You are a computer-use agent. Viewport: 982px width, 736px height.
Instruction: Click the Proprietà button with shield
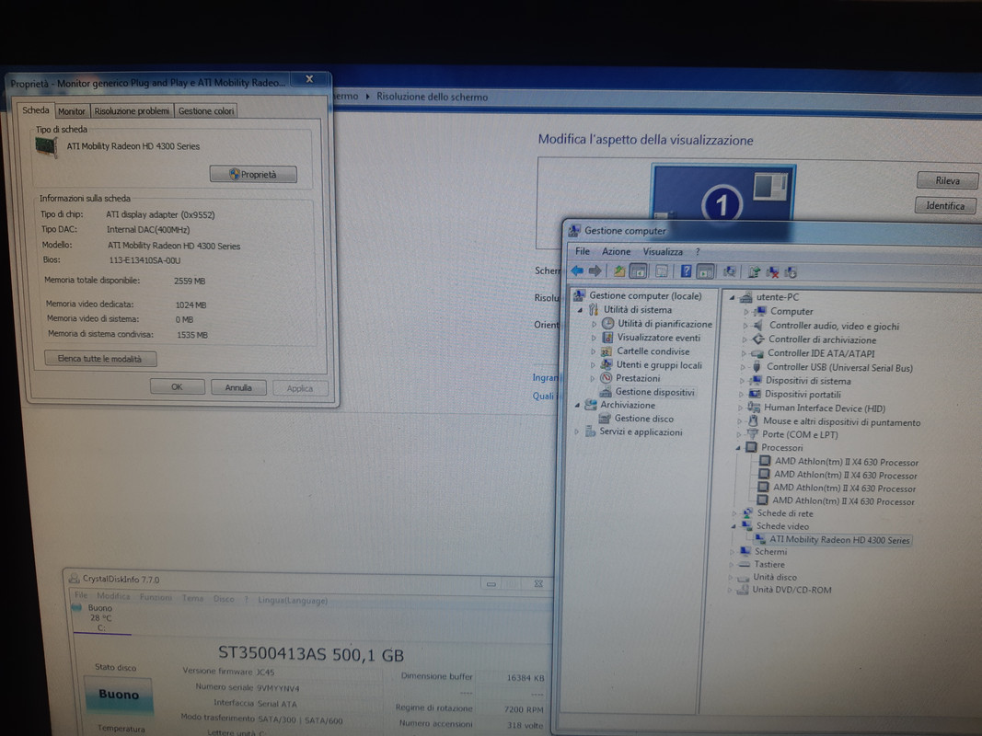coord(253,174)
